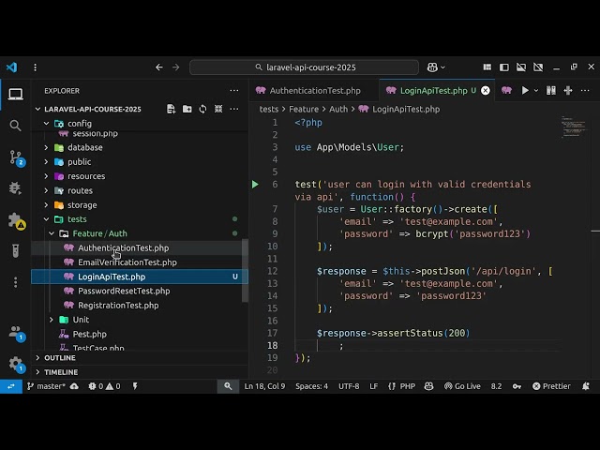600x450 pixels.
Task: Click the master branch in status bar
Action: [45, 386]
